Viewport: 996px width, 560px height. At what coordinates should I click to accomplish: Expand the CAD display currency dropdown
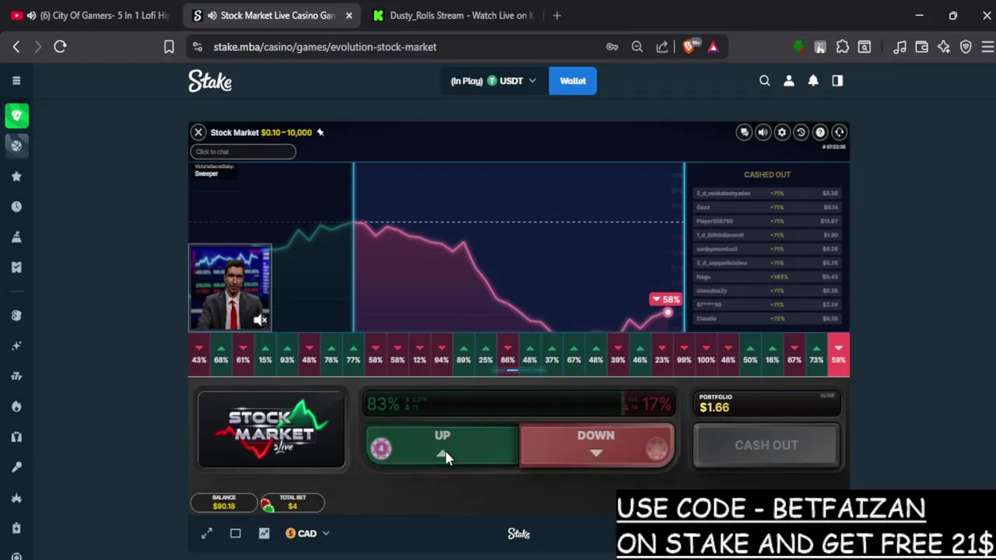point(307,534)
